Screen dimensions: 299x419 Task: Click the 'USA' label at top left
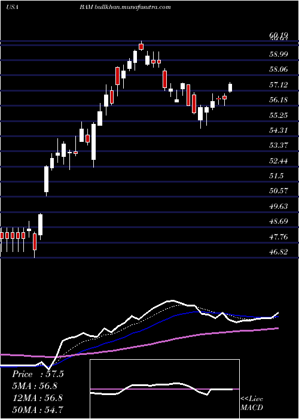pos(12,7)
